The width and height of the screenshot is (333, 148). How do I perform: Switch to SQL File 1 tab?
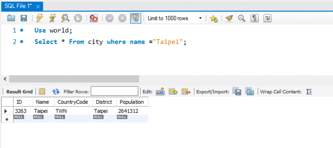18,6
